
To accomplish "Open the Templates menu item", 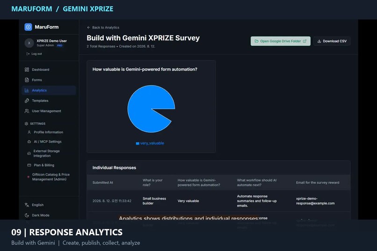I will pyautogui.click(x=49, y=100).
